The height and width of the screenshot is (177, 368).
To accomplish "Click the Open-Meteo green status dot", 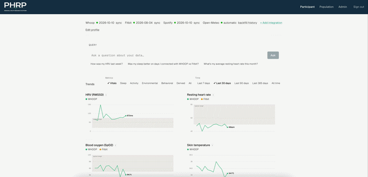I will [222, 22].
